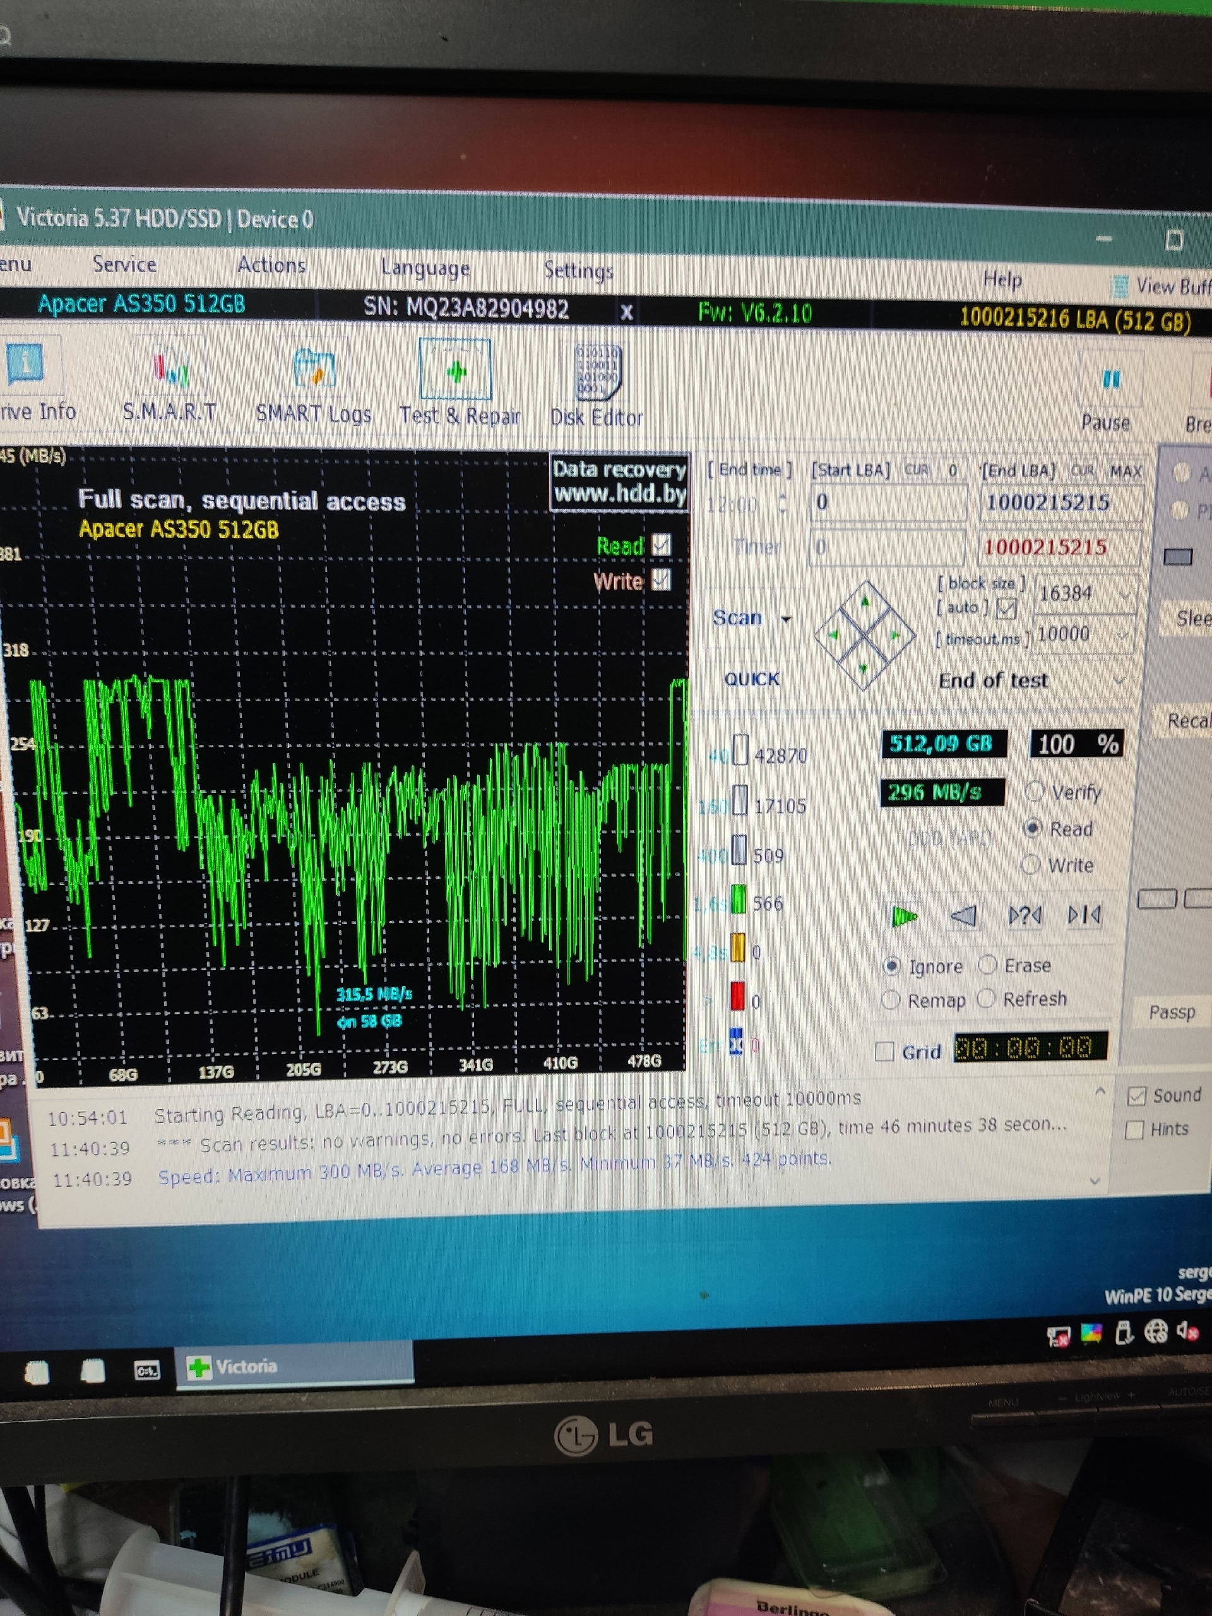
Task: Select the Remap radio option
Action: coord(891,999)
